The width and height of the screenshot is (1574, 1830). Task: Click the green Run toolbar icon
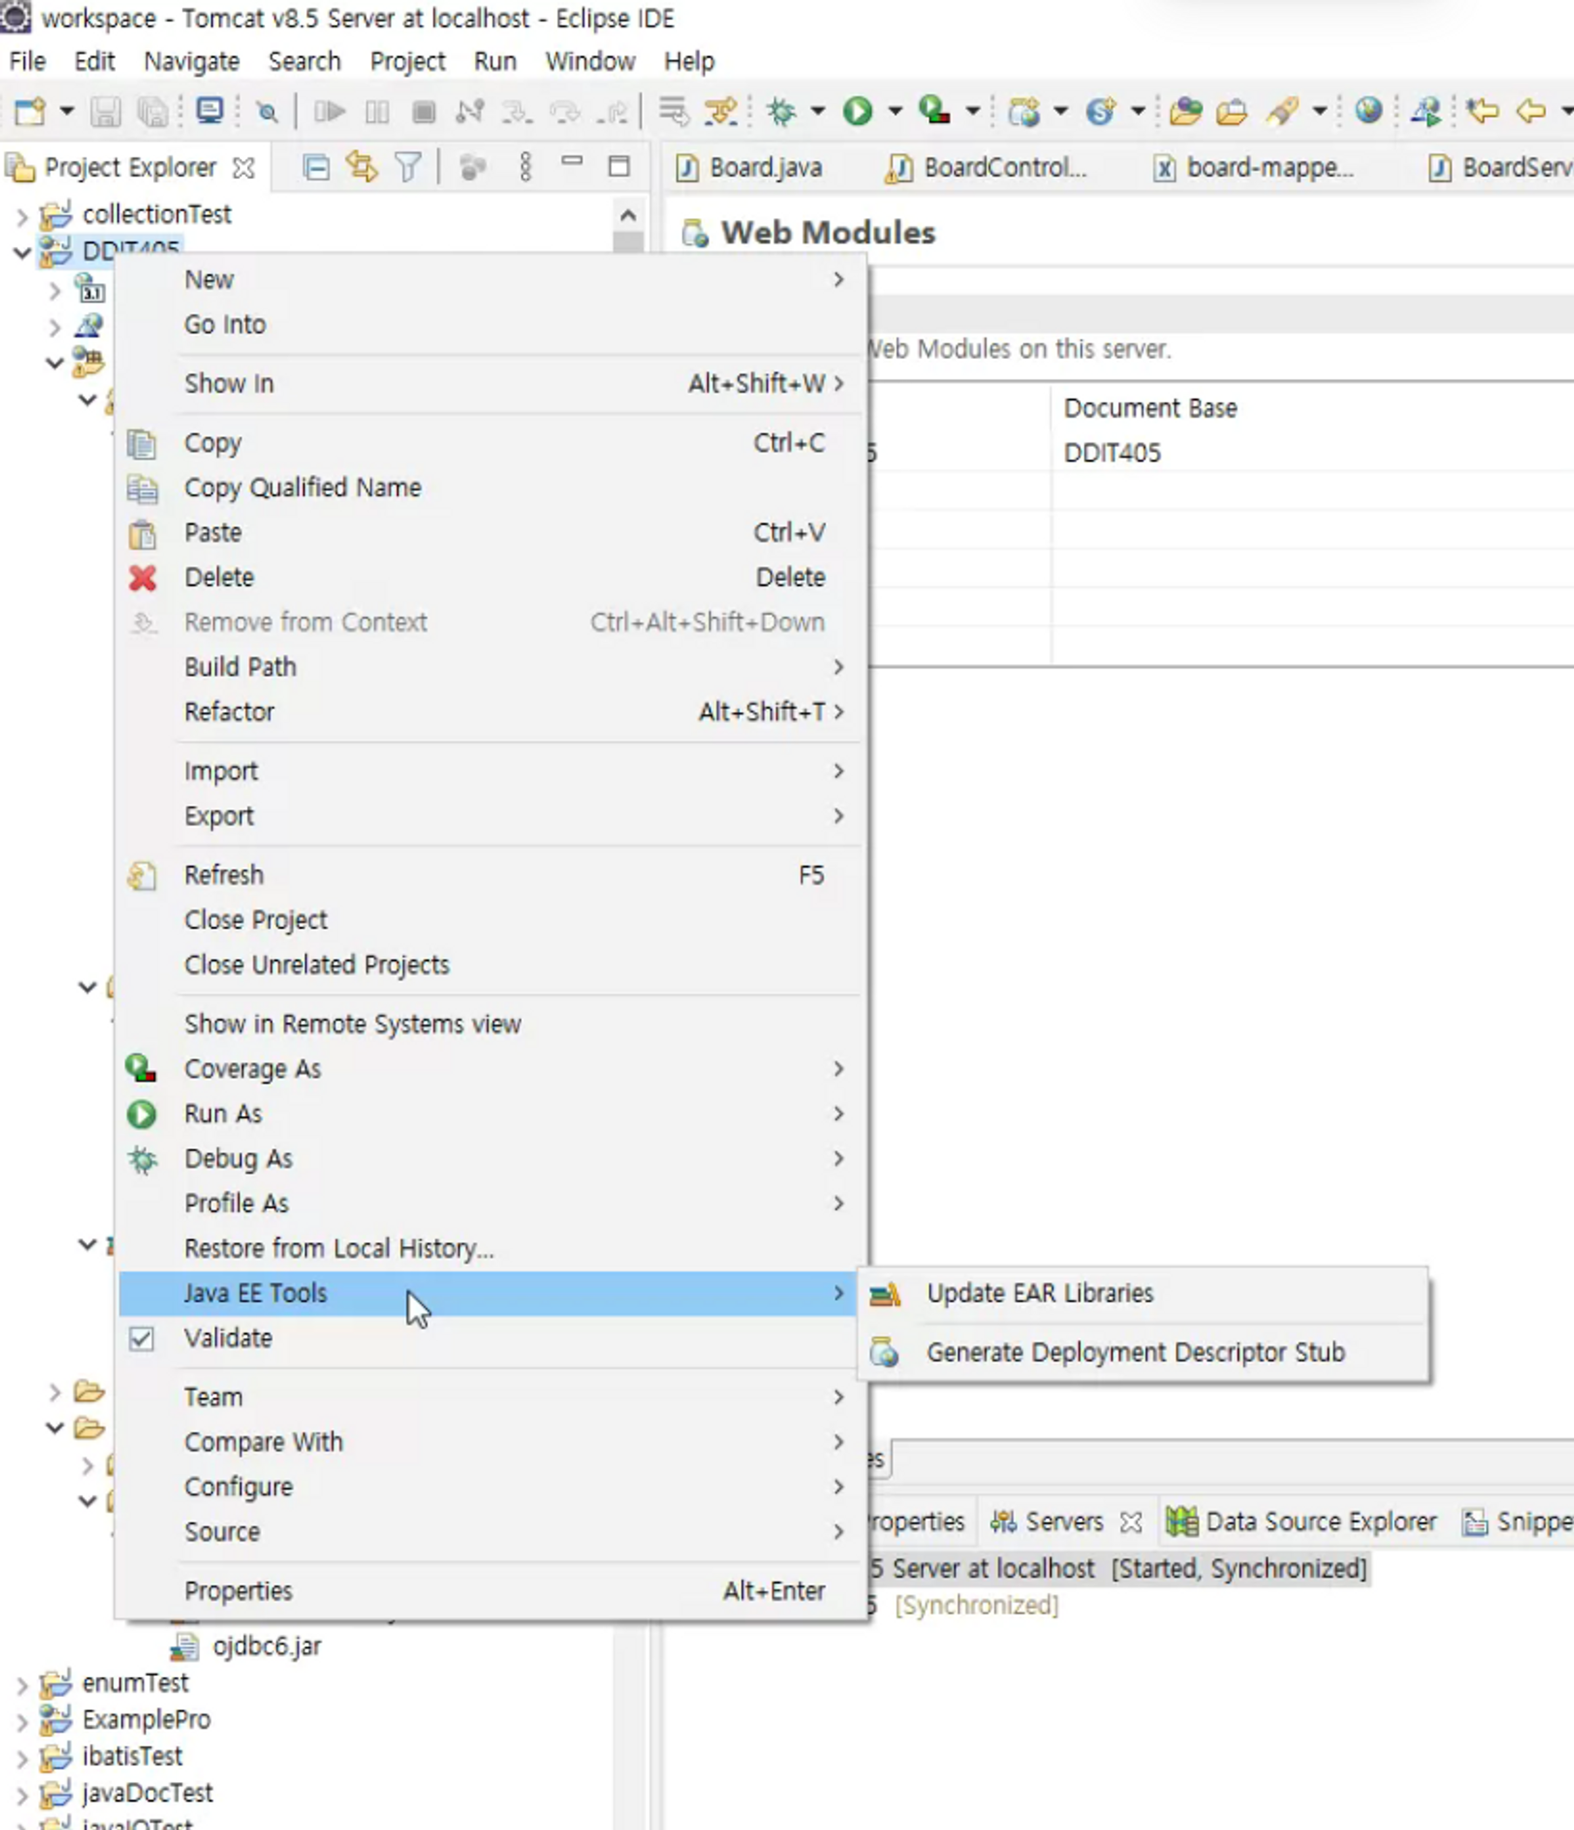(x=857, y=111)
